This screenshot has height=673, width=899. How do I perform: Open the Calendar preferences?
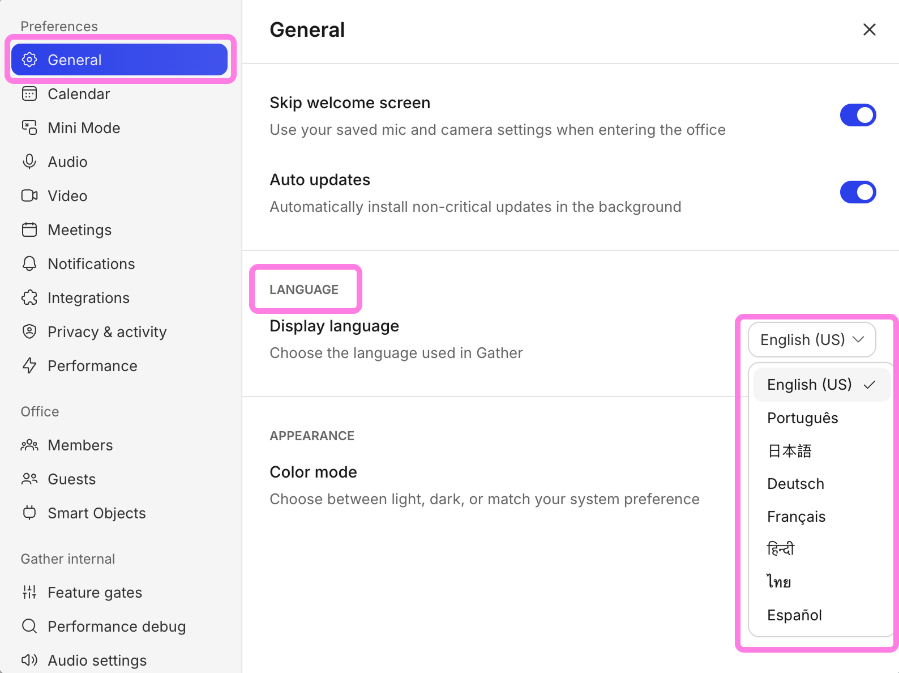pos(119,93)
